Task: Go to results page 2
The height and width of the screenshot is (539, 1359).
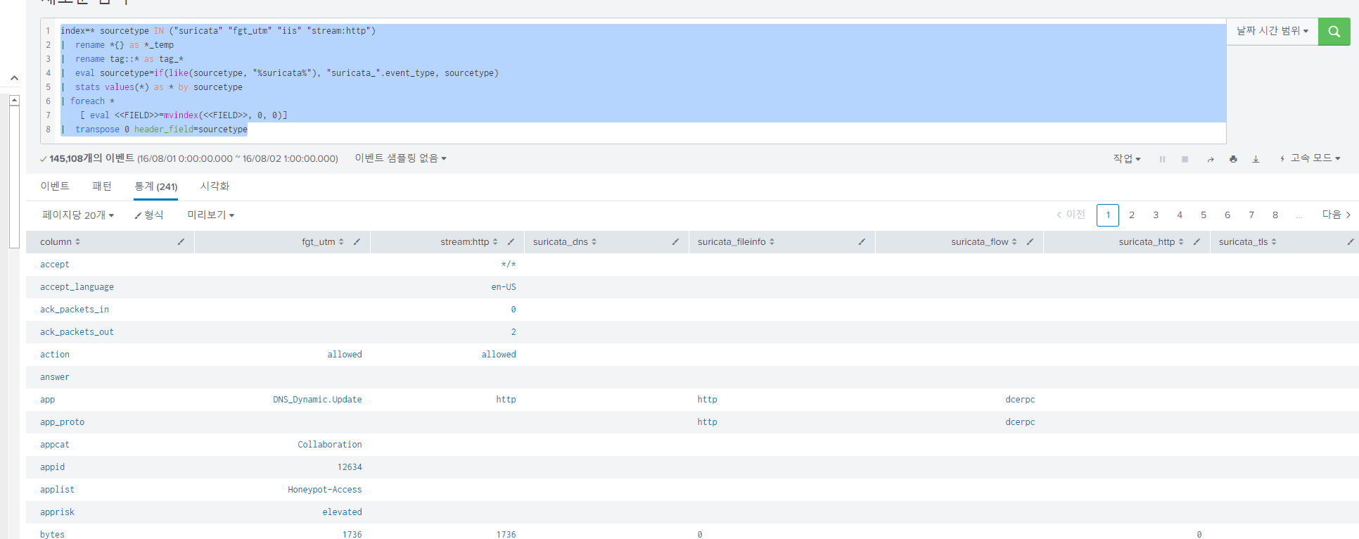Action: point(1132,215)
